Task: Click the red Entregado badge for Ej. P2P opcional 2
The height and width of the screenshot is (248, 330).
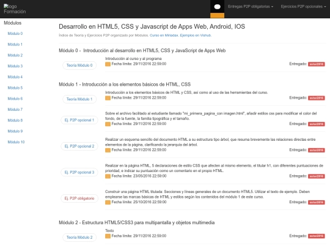Action: (317, 150)
